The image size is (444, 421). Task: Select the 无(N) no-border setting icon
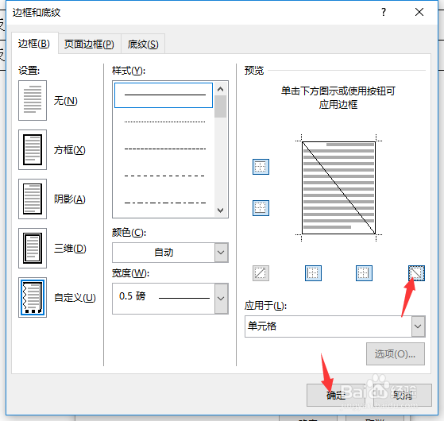pyautogui.click(x=33, y=101)
